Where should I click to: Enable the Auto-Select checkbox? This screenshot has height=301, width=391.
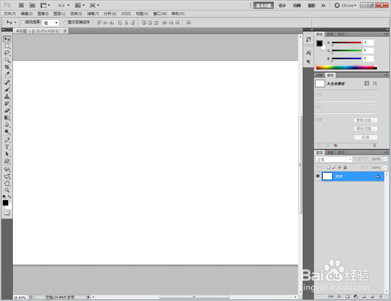23,22
